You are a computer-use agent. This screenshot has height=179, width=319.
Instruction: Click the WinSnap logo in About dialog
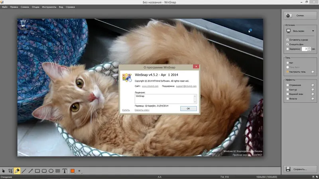point(127,78)
